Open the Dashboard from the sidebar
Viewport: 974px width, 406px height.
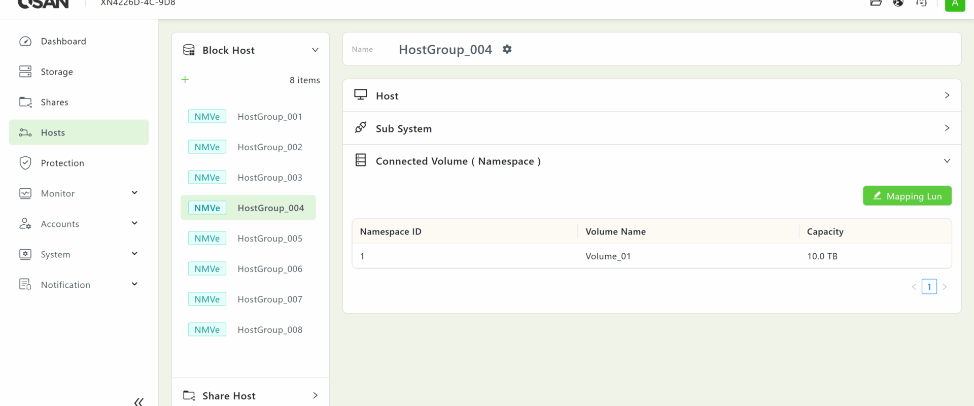63,41
